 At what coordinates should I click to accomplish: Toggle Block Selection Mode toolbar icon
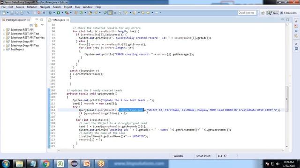(x=115, y=13)
